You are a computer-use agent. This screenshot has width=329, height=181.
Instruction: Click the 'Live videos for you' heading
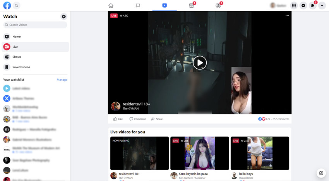click(x=128, y=132)
